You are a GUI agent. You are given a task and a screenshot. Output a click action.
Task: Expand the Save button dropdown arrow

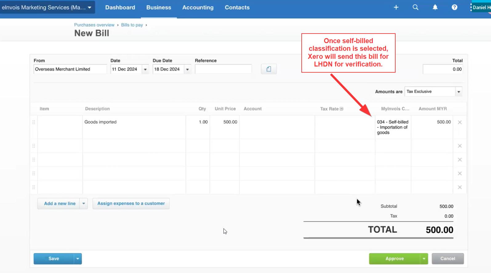[x=78, y=259]
